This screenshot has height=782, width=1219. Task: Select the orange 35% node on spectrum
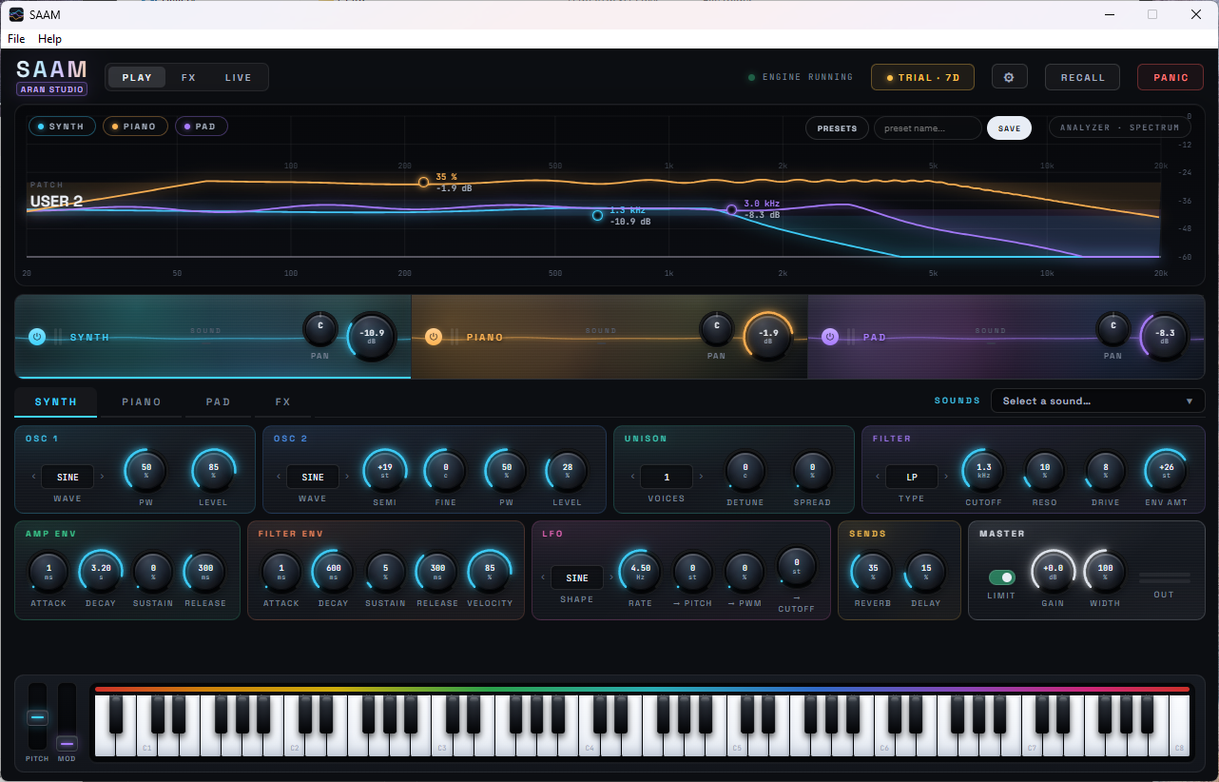click(424, 182)
